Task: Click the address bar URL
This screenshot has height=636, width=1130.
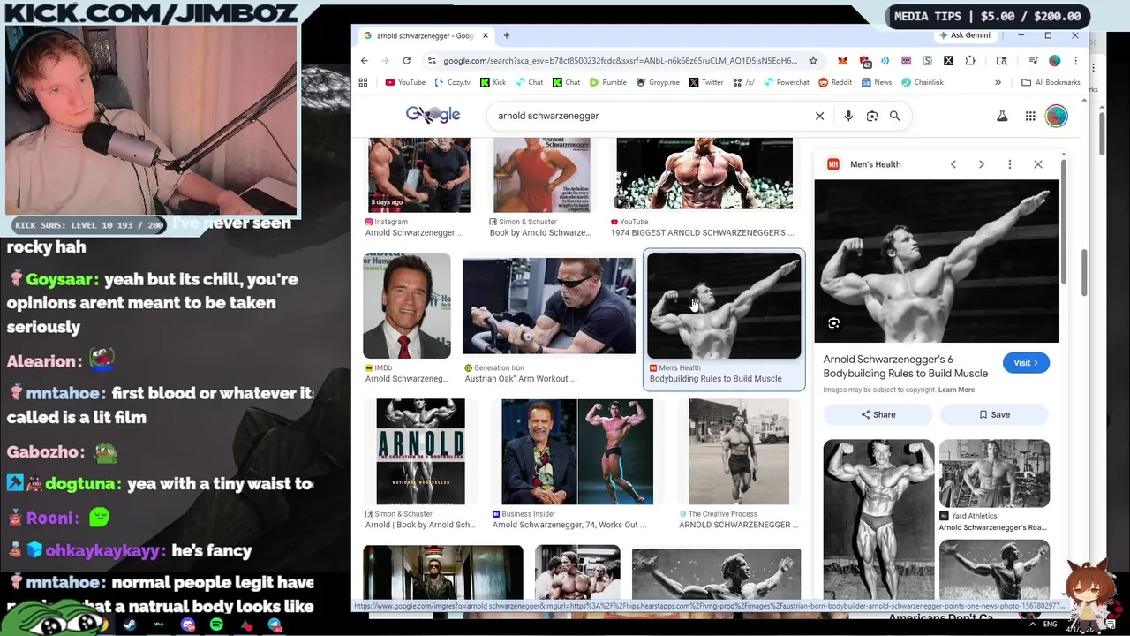Action: coord(620,61)
